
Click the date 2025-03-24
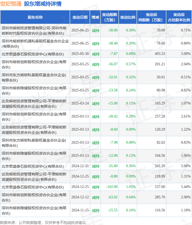(x=80, y=103)
